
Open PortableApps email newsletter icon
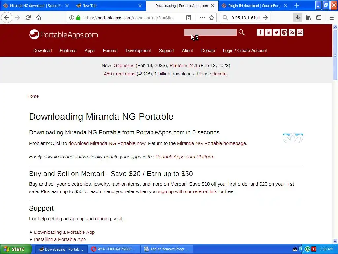click(300, 32)
